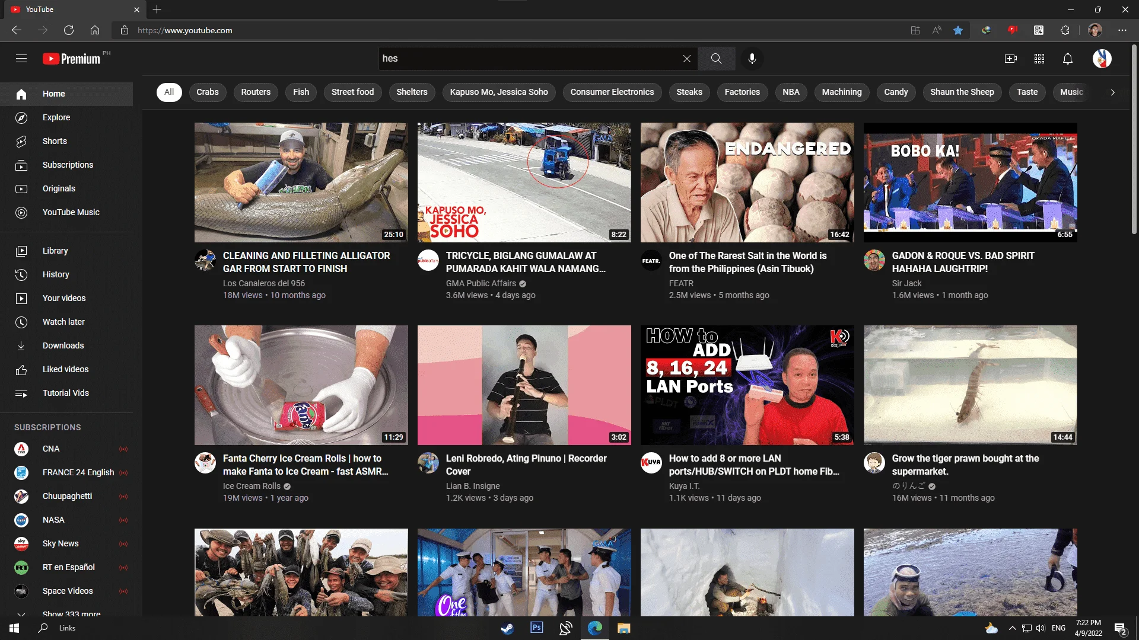Screen dimensions: 1139x640
Task: Open the tiger prawn video title
Action: tap(965, 465)
